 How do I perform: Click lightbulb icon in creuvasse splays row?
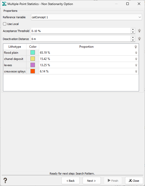[x=136, y=71]
